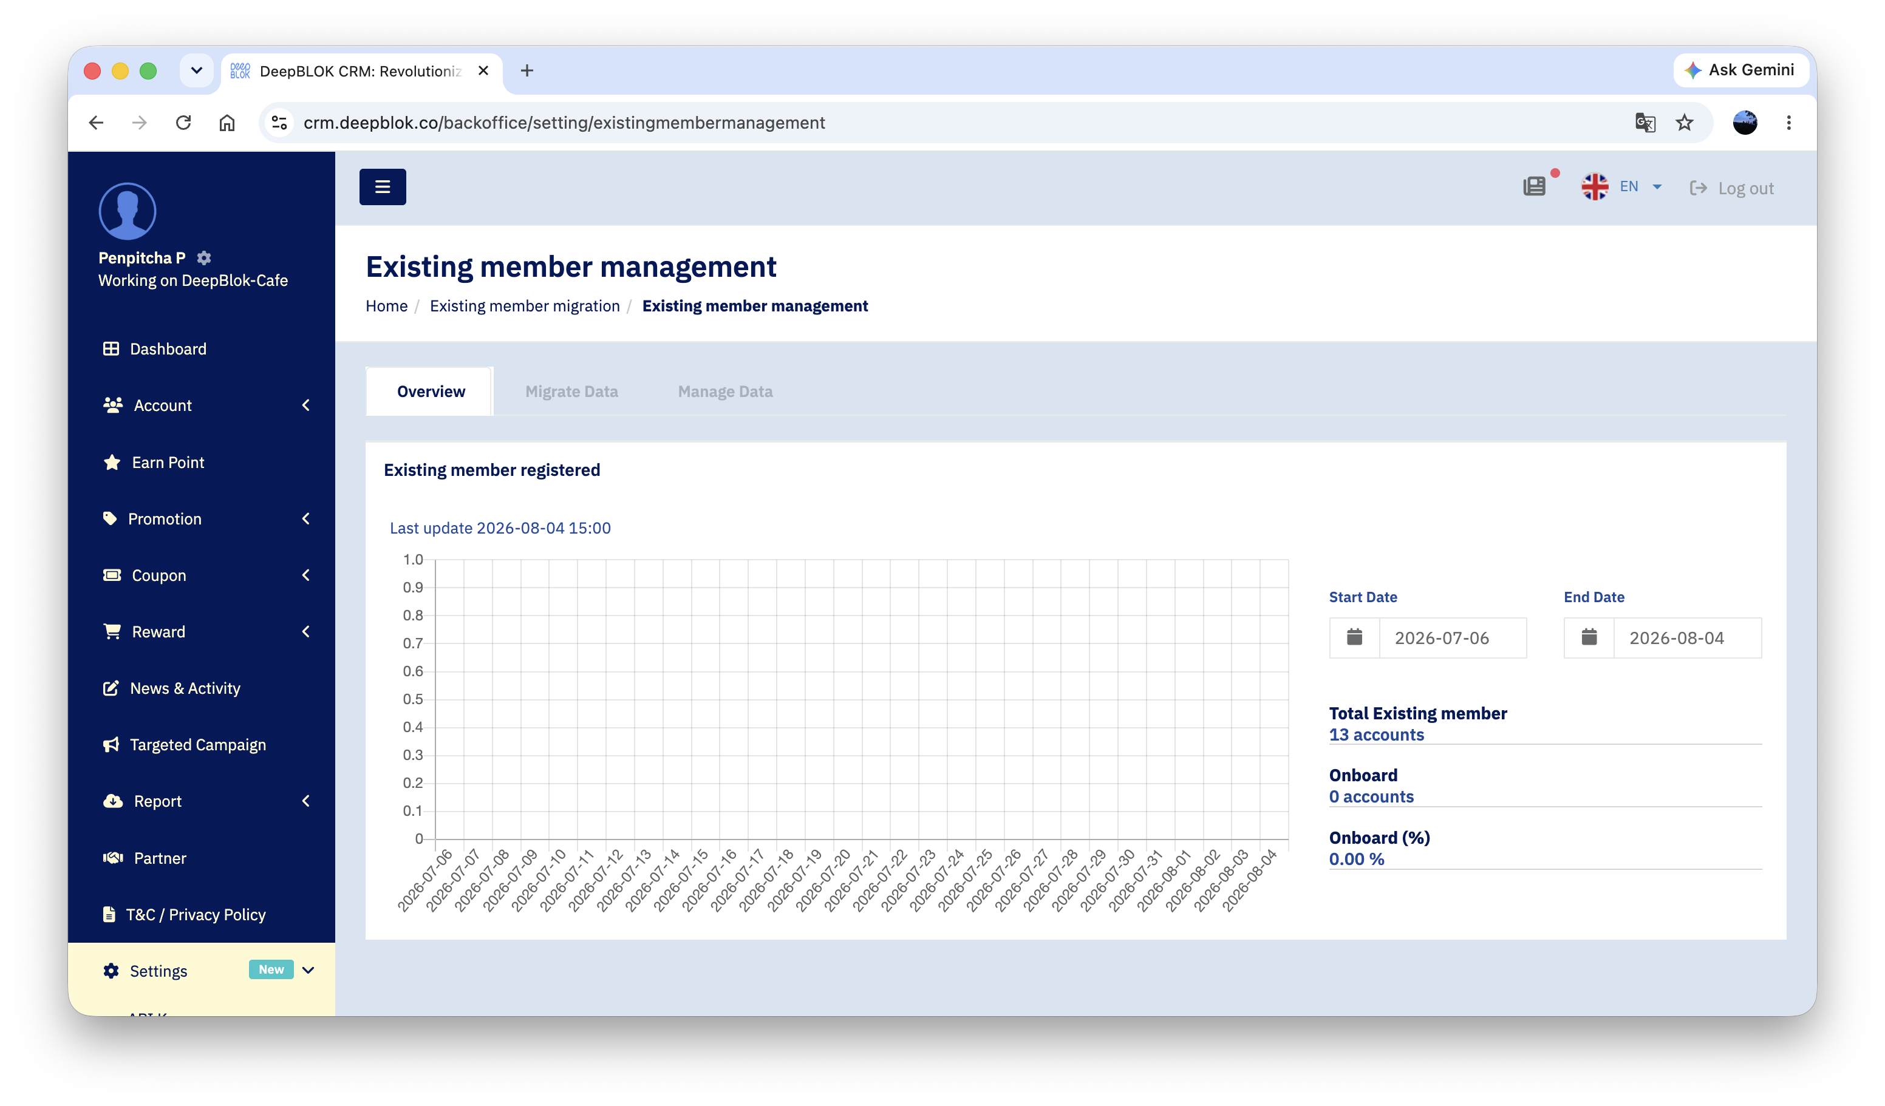This screenshot has width=1885, height=1106.
Task: Click the Start Date calendar icon
Action: (1355, 637)
